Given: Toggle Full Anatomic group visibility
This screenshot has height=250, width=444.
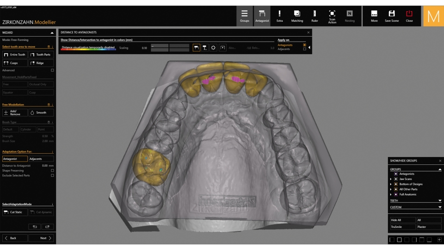Looking at the screenshot, I should (396, 194).
